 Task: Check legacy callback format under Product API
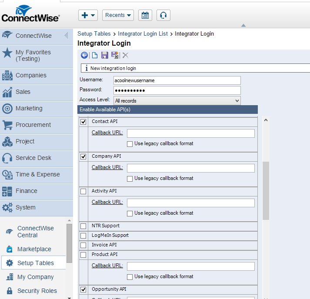[130, 277]
